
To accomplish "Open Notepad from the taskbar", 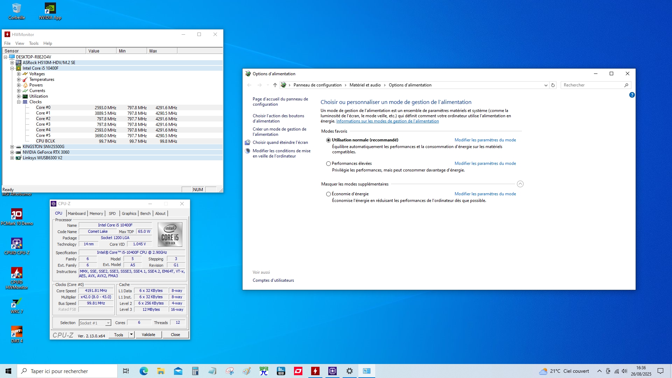I will tap(212, 371).
